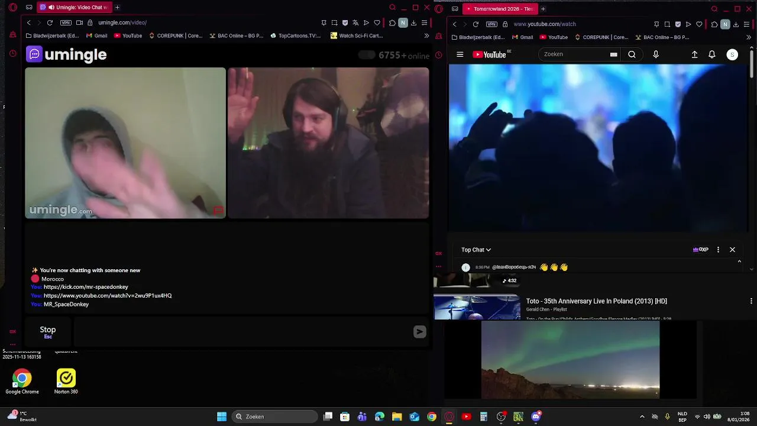
Task: Open BAC Online bookmark in Umingle window
Action: click(x=236, y=35)
